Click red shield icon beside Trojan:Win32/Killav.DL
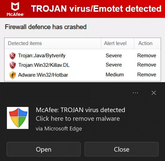This screenshot has height=161, width=165. click(x=13, y=65)
